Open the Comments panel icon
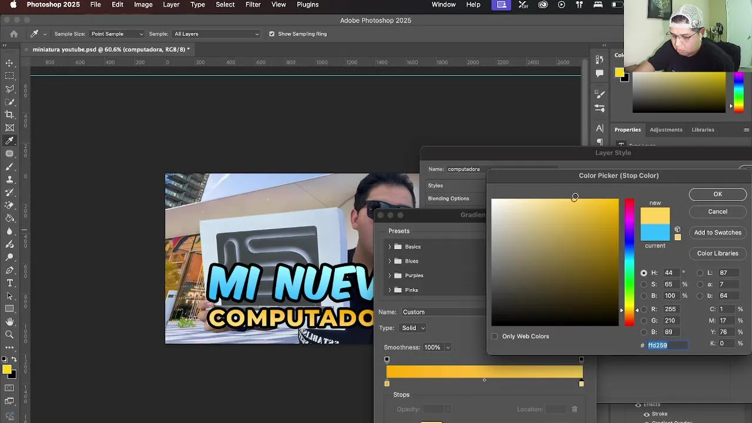This screenshot has height=423, width=752. (x=599, y=73)
